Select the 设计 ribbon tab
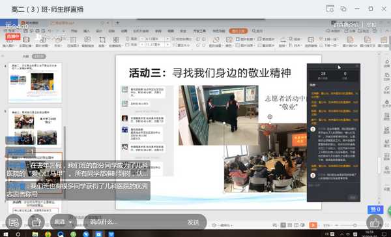Image resolution: width=391 pixels, height=237 pixels. point(99,31)
